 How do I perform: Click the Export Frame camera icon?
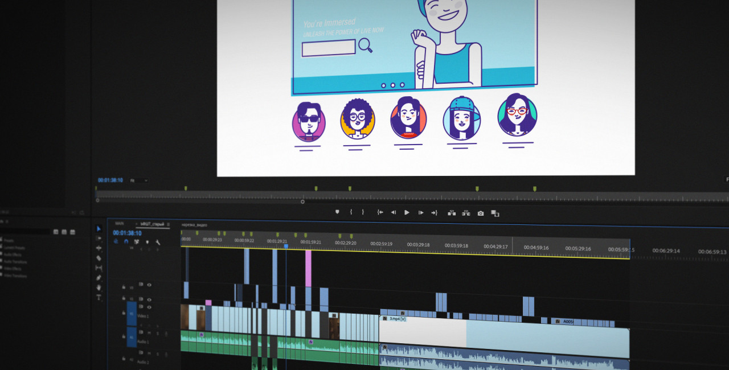(481, 213)
